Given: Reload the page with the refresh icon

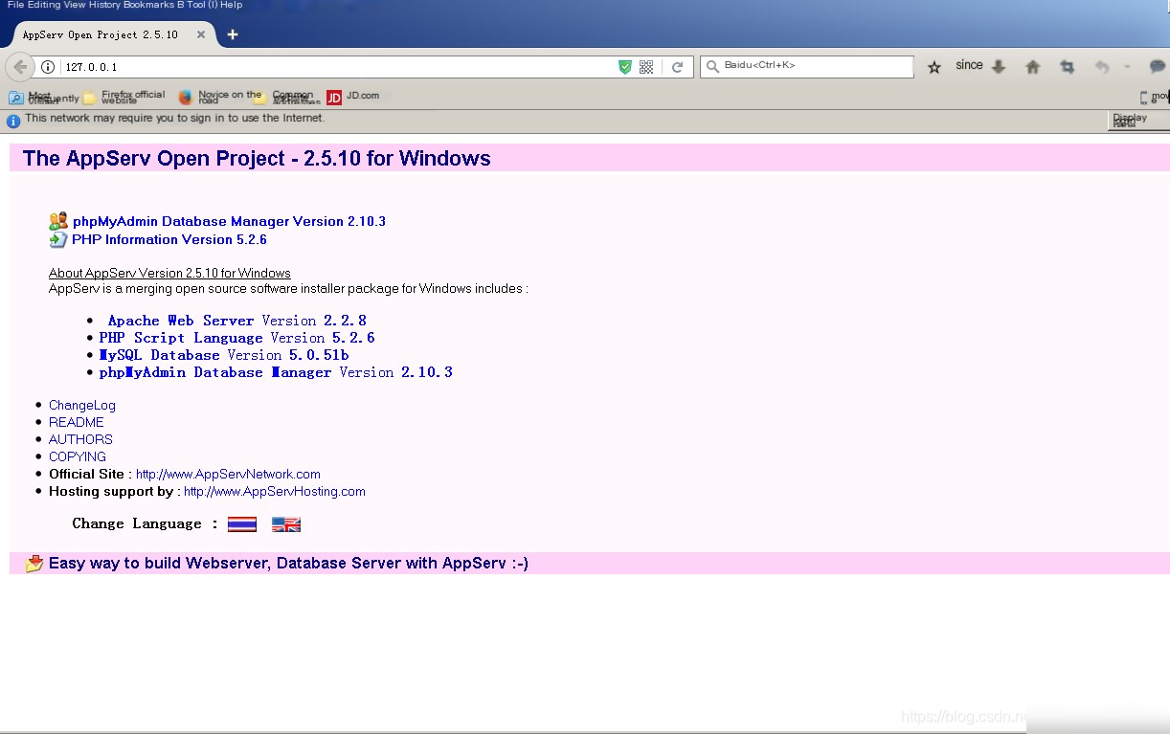Looking at the screenshot, I should click(x=677, y=67).
